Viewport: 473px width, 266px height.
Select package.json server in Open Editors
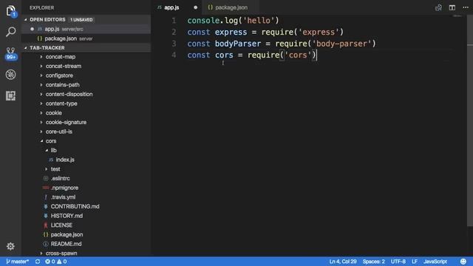click(86, 38)
